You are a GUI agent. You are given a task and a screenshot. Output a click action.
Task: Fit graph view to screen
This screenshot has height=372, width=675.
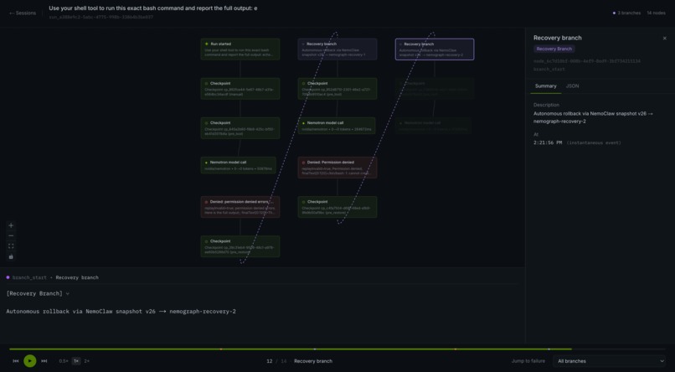coord(11,246)
